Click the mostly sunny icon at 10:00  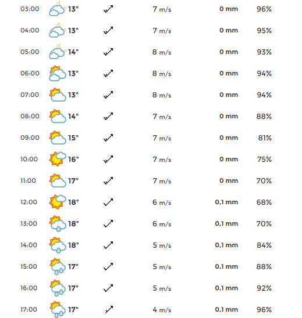(58, 159)
